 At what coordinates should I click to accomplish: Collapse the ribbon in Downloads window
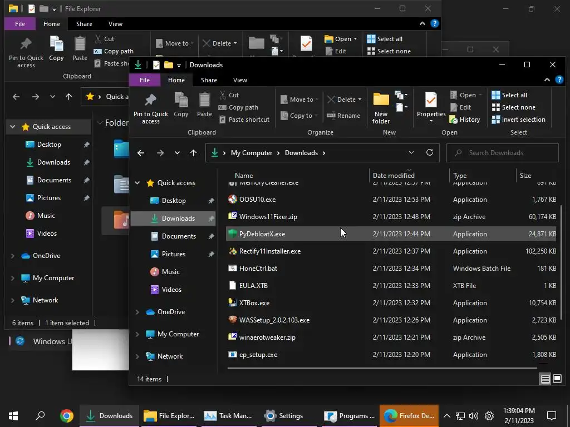547,80
